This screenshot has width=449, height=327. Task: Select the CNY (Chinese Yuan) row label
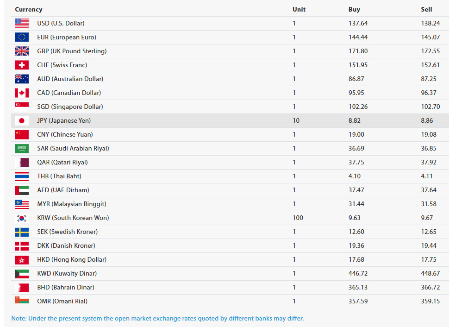65,134
